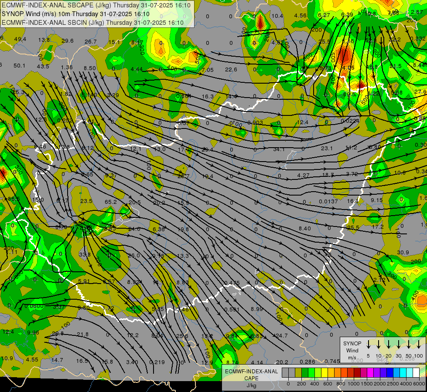The height and width of the screenshot is (392, 427).
Task: Click the map value 17.2
Action: (378, 226)
